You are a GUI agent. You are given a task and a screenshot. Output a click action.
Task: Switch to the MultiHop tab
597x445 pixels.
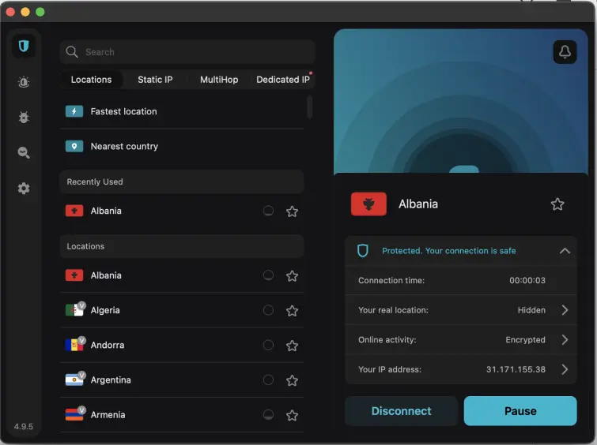[x=219, y=80]
